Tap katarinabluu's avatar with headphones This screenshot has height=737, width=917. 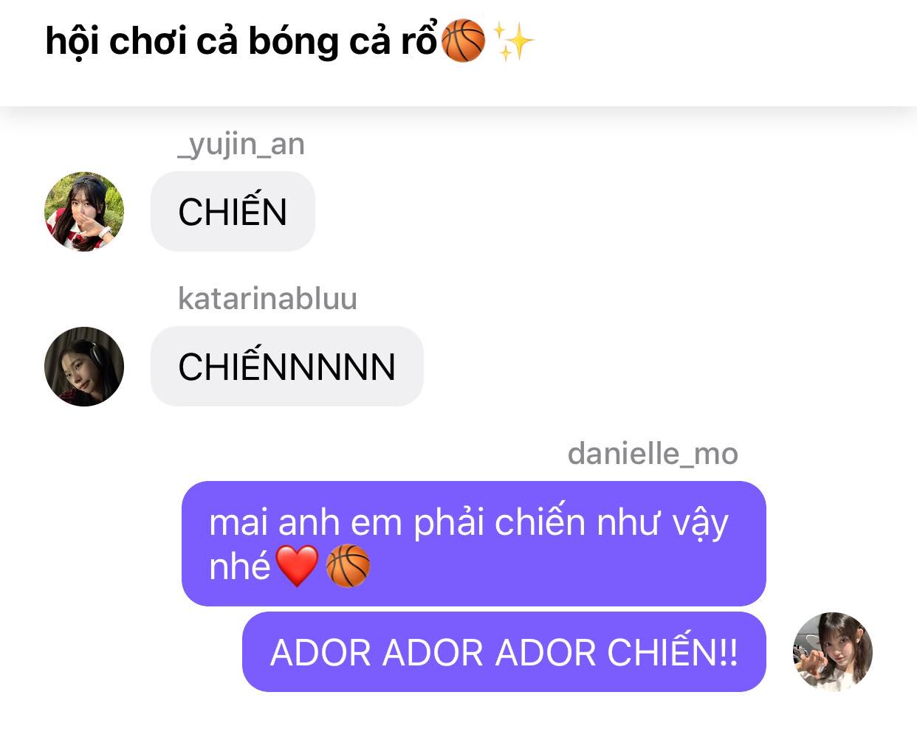84,367
